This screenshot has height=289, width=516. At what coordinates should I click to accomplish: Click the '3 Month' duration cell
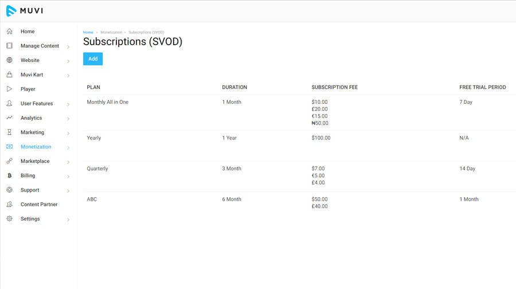click(x=232, y=169)
